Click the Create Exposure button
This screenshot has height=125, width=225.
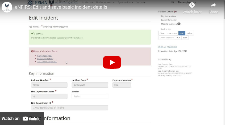tap(166, 38)
